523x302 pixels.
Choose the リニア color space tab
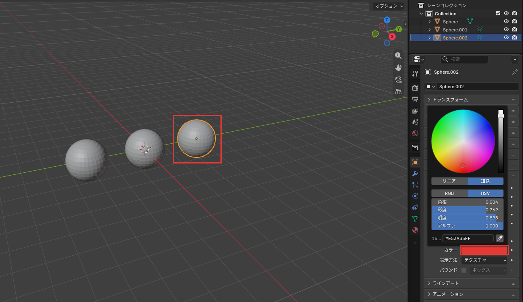(x=449, y=181)
